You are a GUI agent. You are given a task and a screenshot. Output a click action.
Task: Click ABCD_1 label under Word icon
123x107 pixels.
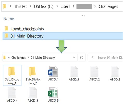click(x=53, y=79)
